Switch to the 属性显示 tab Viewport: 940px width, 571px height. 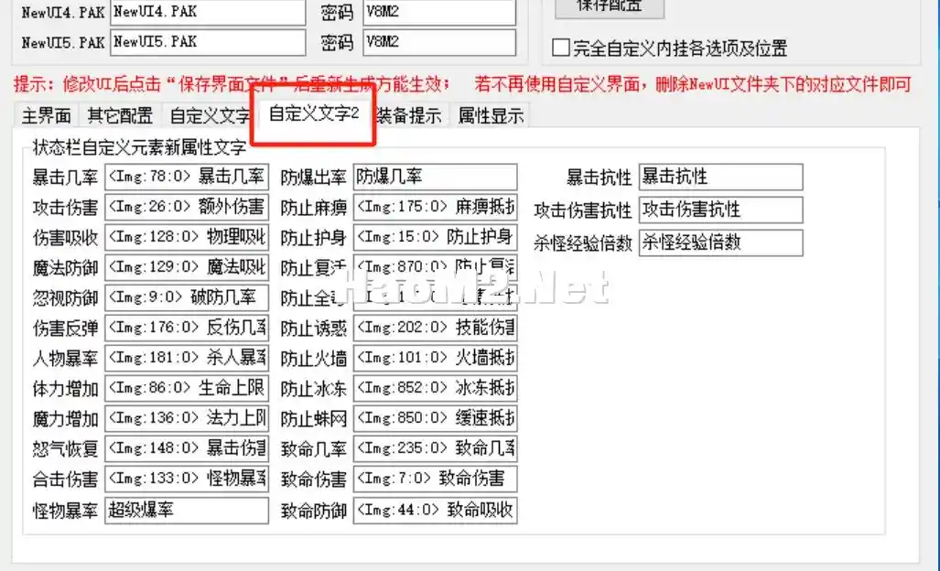coord(491,115)
